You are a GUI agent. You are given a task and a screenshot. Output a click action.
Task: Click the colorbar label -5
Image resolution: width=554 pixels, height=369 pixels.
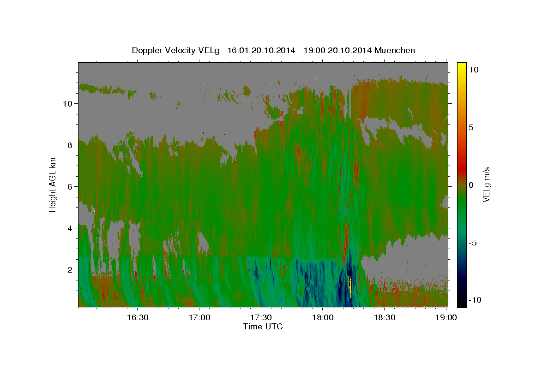[x=473, y=243]
